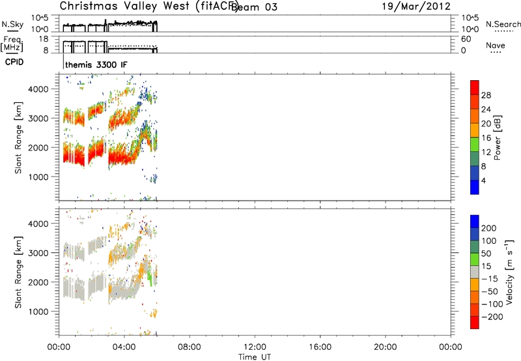
Task: Click the gray segment of velocity colorbar
Action: pos(475,272)
